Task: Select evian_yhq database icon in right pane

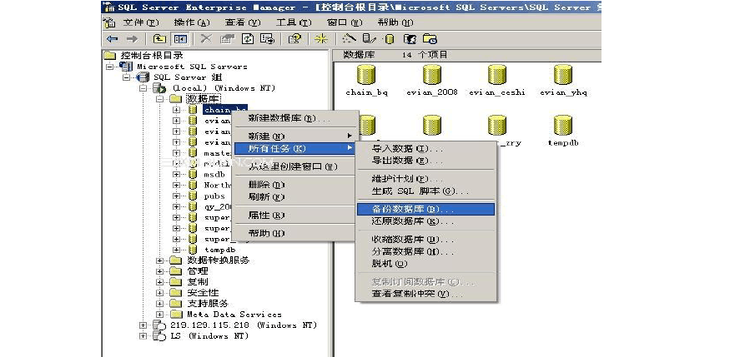Action: coord(563,75)
